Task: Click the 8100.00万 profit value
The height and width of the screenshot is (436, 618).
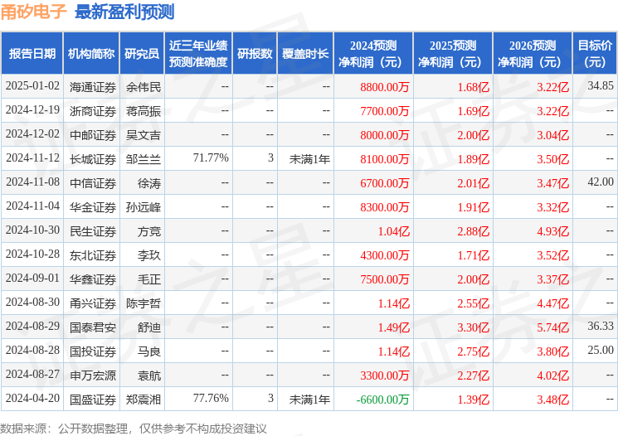Action: 385,159
